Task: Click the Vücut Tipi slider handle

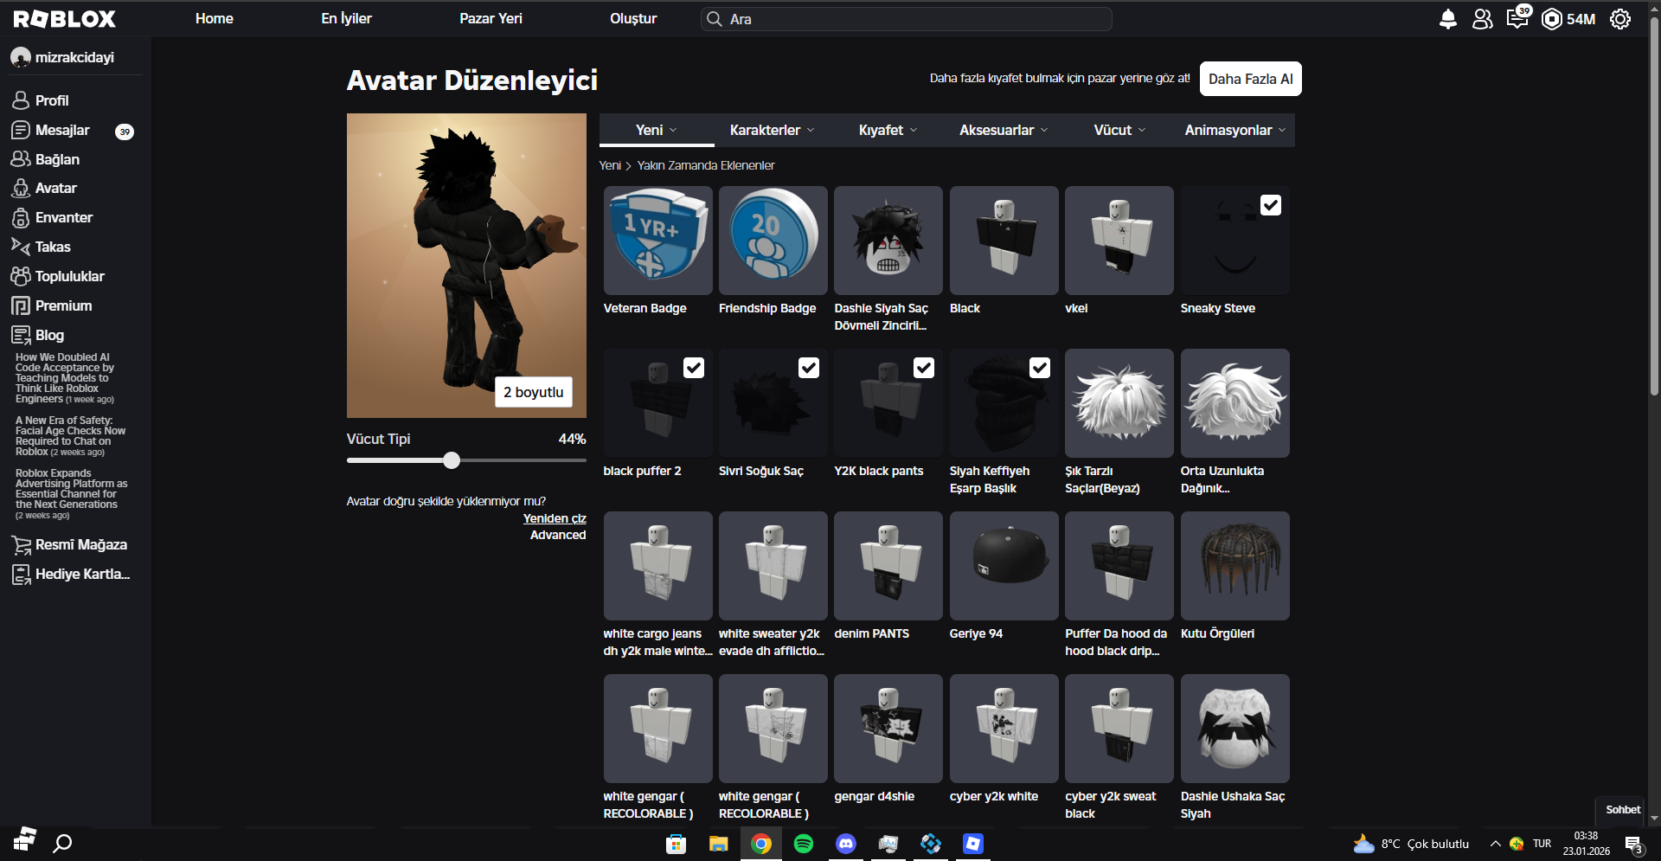Action: (x=452, y=460)
